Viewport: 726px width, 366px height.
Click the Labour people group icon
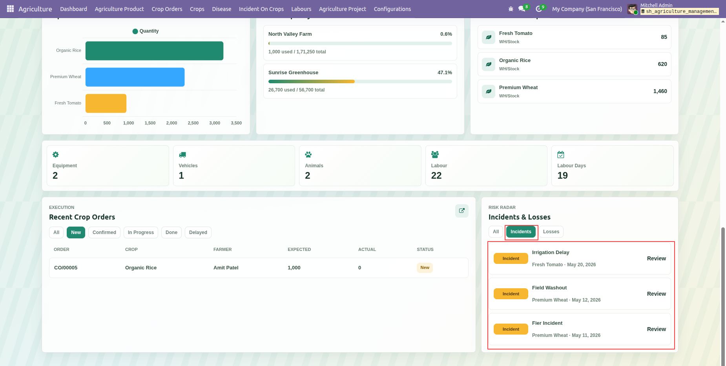tap(435, 155)
